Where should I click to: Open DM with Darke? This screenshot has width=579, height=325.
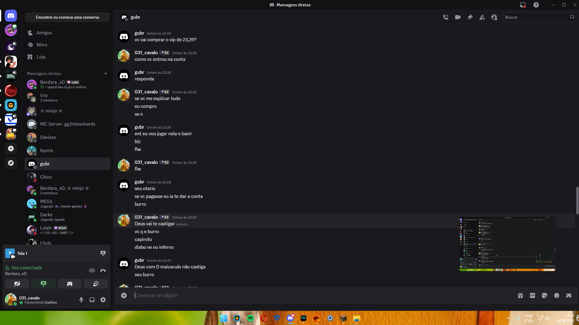tap(67, 217)
